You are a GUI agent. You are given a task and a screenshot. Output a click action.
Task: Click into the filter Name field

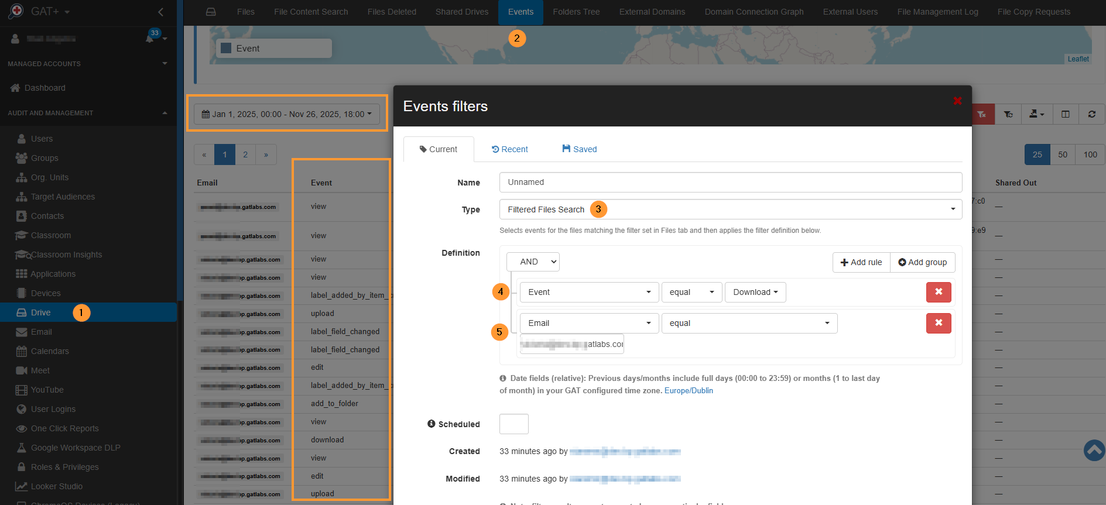(730, 182)
